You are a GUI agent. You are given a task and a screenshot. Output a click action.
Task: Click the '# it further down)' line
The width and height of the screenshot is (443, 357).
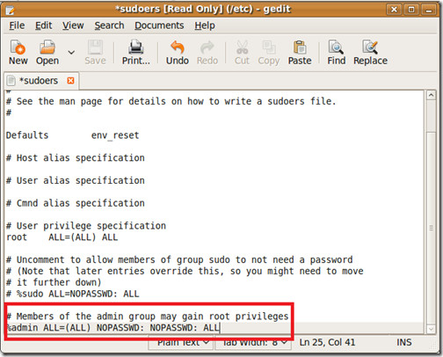54,282
